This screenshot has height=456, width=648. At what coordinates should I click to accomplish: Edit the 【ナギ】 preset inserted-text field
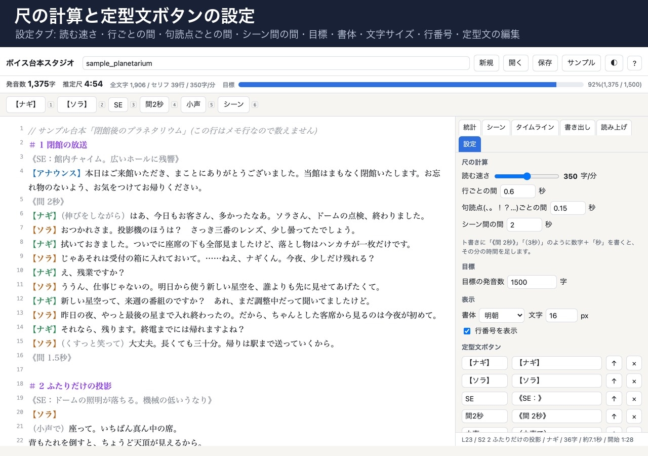point(556,363)
